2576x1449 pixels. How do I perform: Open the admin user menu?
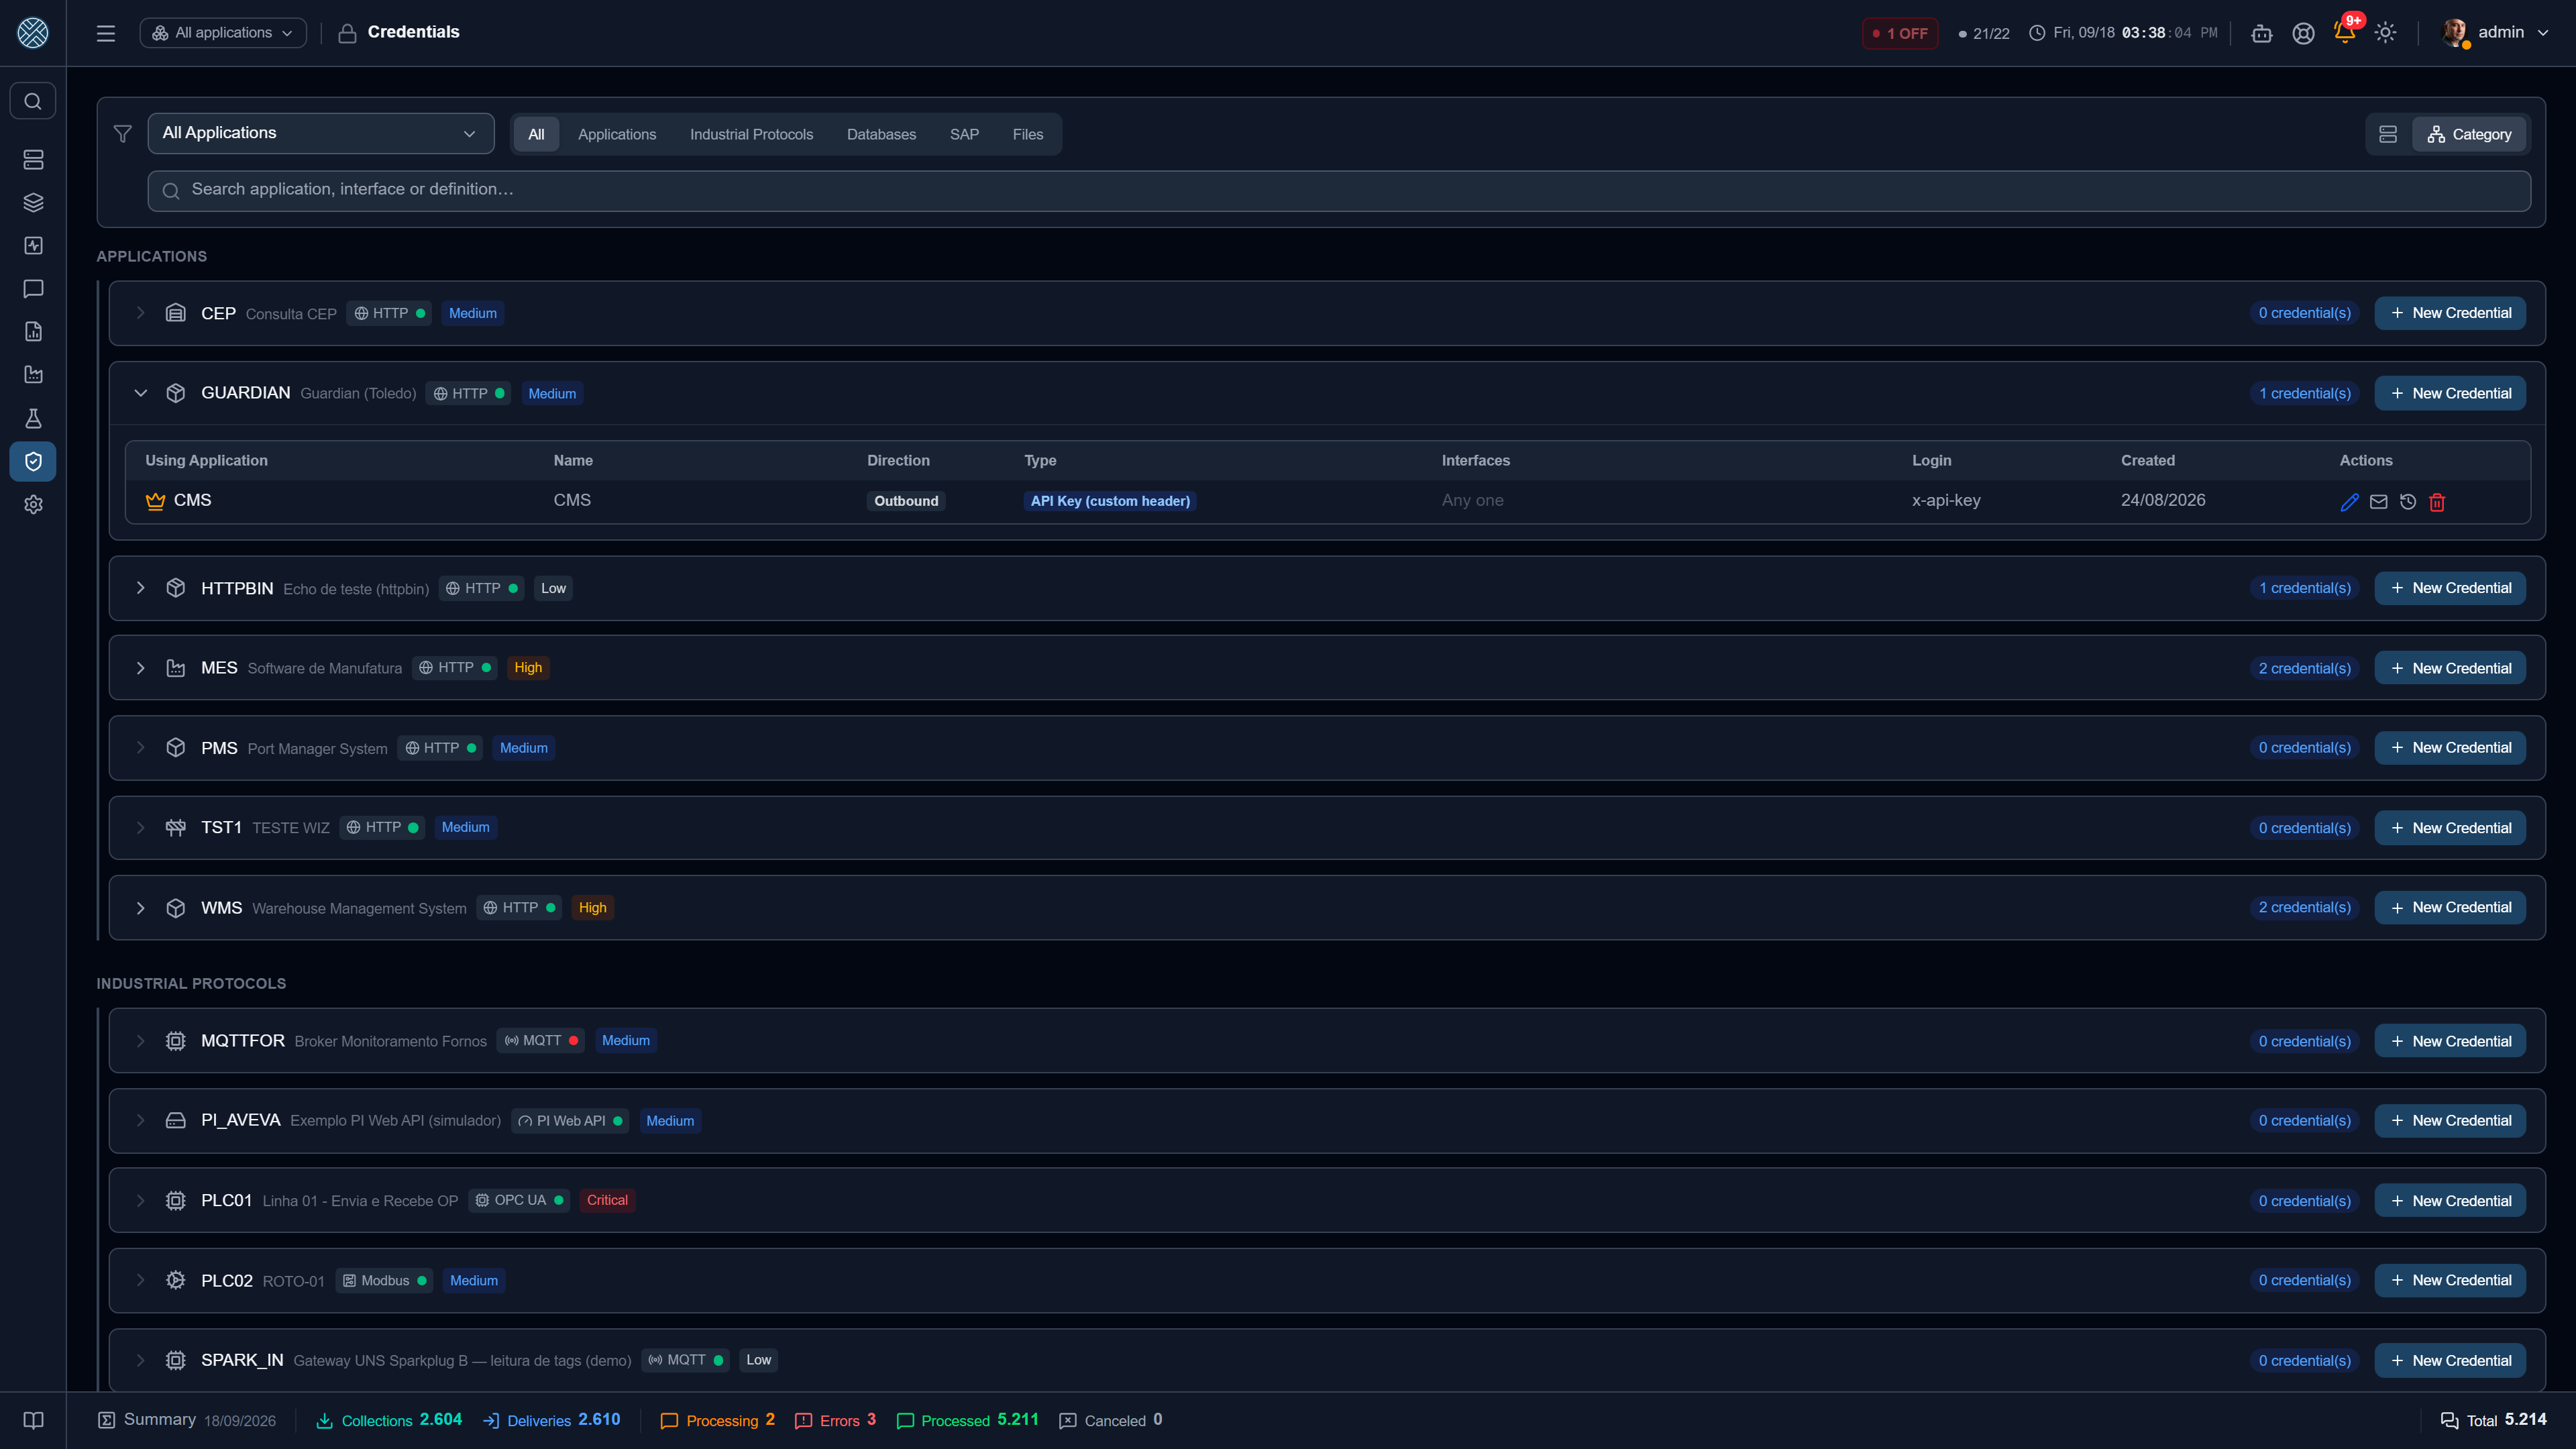pos(2496,33)
